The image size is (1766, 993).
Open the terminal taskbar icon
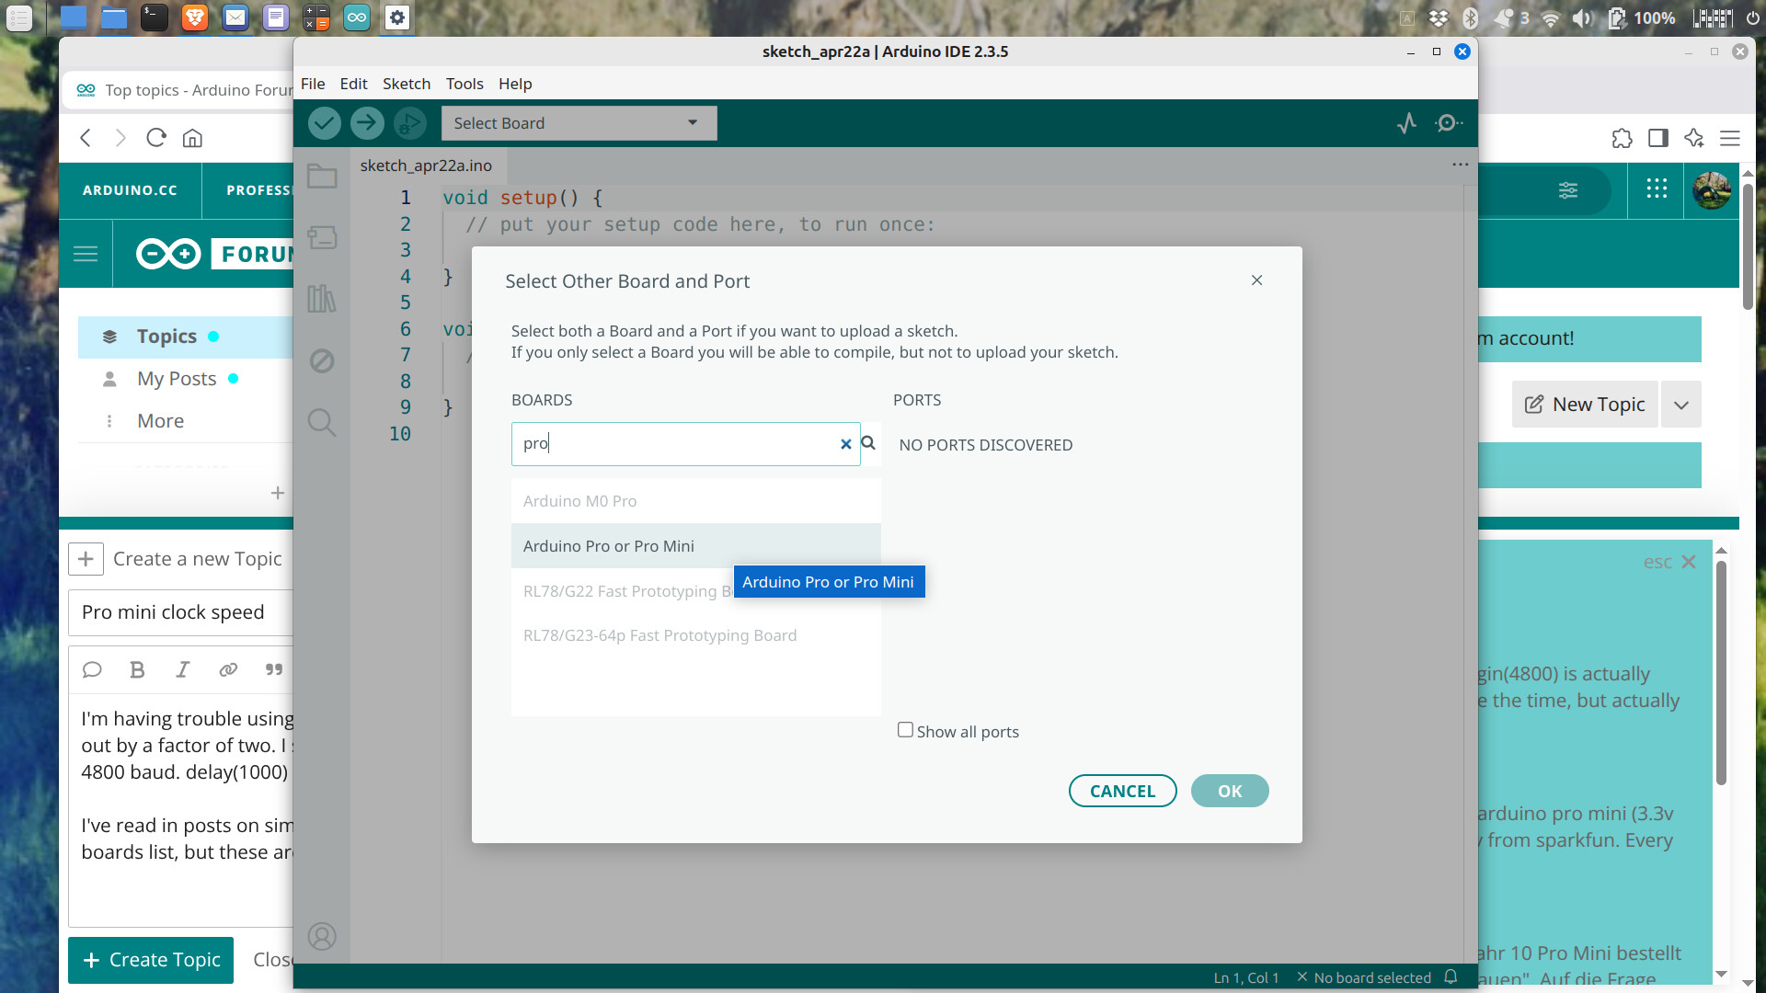tap(154, 17)
